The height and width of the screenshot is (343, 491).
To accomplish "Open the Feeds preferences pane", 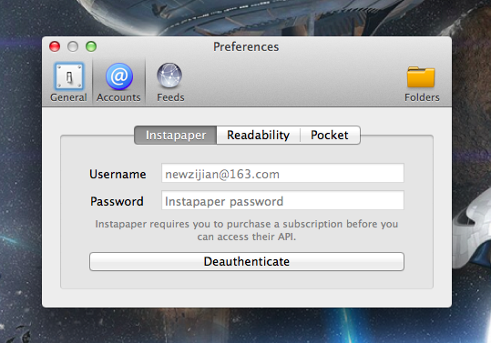I will coord(170,83).
